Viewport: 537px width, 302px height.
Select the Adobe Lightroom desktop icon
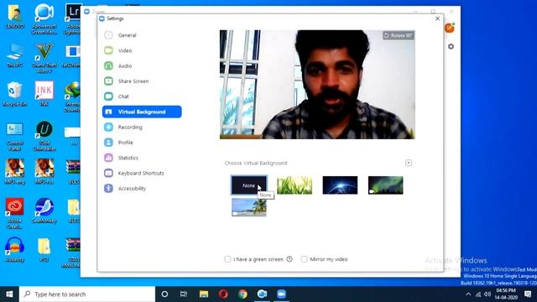point(73,18)
